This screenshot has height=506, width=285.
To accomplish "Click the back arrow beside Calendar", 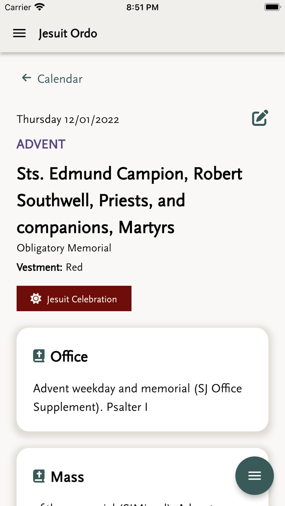I will (x=26, y=78).
